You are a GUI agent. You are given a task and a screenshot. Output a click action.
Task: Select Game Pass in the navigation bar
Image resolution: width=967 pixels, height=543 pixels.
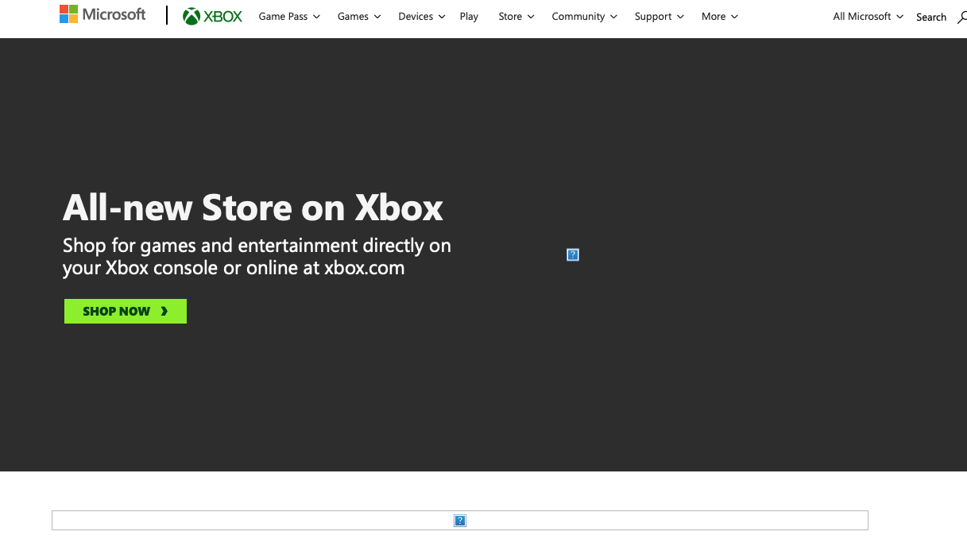[283, 16]
